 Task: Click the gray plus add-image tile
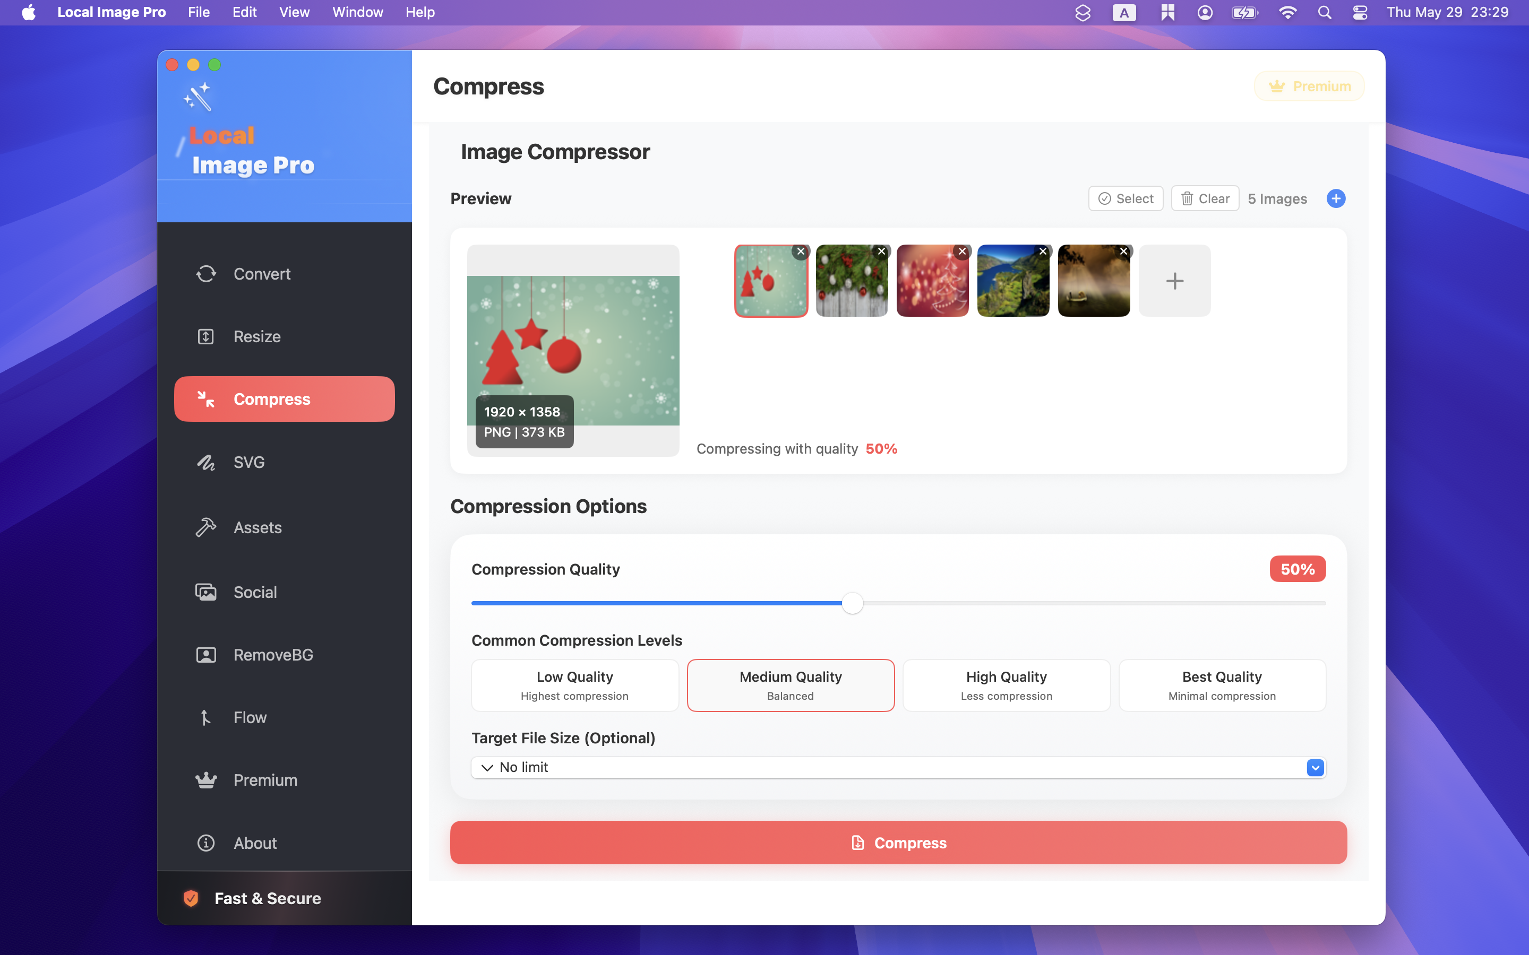pos(1174,281)
